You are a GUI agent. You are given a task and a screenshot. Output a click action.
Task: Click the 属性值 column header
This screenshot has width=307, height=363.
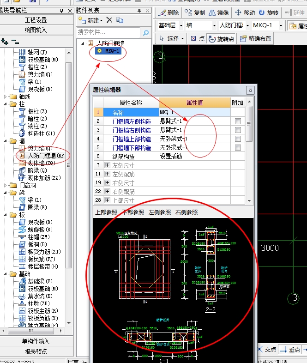tap(194, 103)
